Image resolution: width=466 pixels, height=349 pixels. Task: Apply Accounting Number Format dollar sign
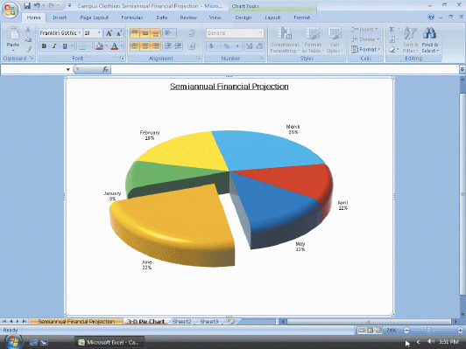pyautogui.click(x=211, y=46)
